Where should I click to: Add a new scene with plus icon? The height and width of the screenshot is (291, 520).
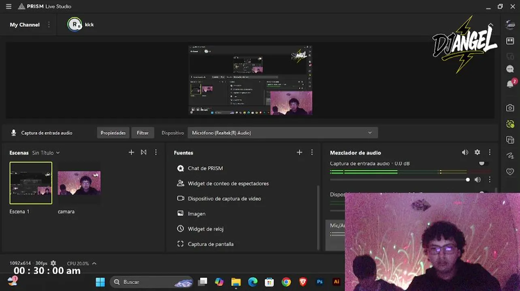point(131,152)
